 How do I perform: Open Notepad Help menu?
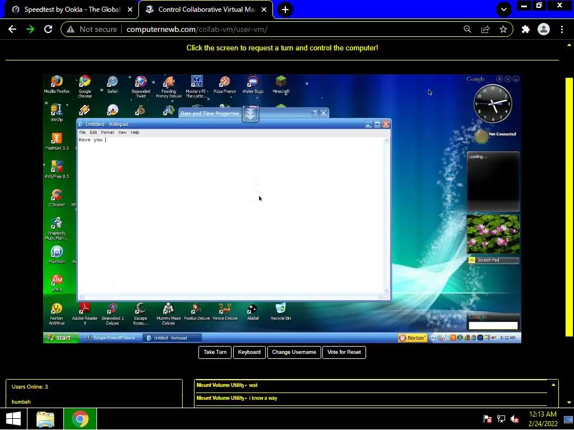pyautogui.click(x=135, y=132)
